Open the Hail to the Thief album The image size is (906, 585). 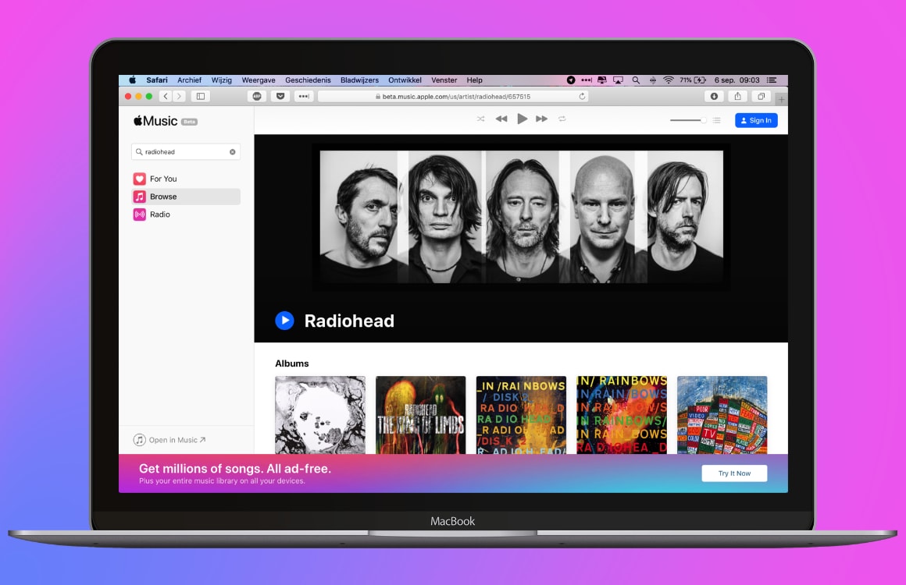click(722, 415)
